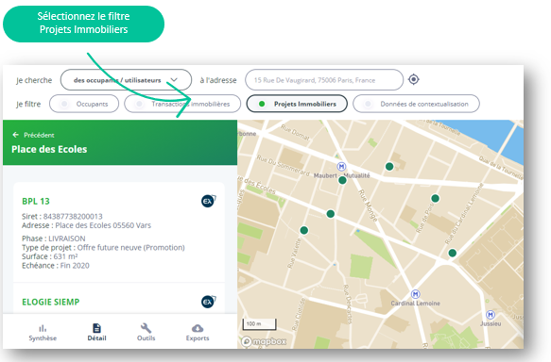
Task: Open the Synthèse bar chart tab
Action: tap(43, 332)
